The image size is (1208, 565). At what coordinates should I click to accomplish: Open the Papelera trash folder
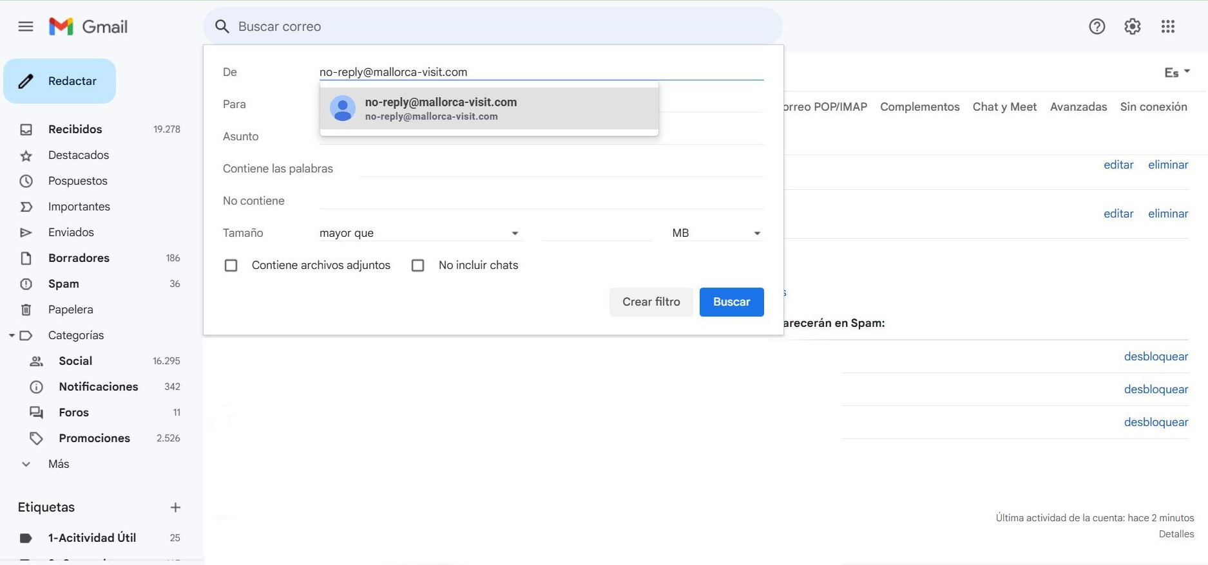coord(70,310)
